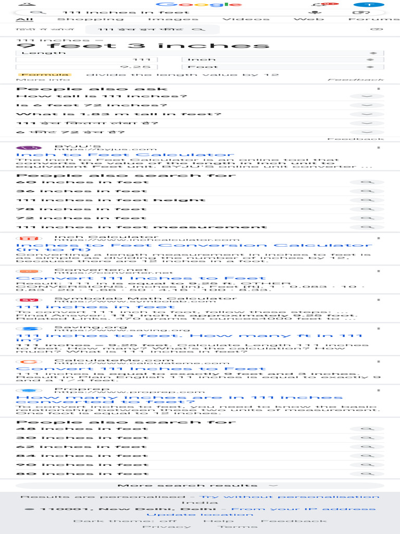This screenshot has height=534, width=400.
Task: Click the 111 inches value input field
Action: tap(87, 59)
